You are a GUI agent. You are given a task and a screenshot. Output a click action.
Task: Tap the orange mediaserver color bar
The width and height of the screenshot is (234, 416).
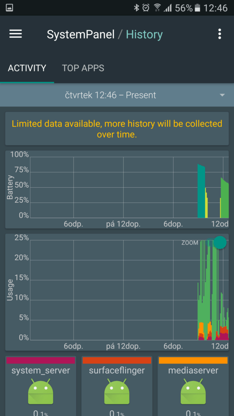pos(193,360)
